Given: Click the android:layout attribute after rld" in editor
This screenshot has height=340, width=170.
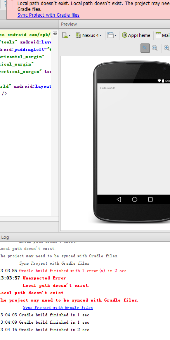Looking at the screenshot, I should coord(33,86).
